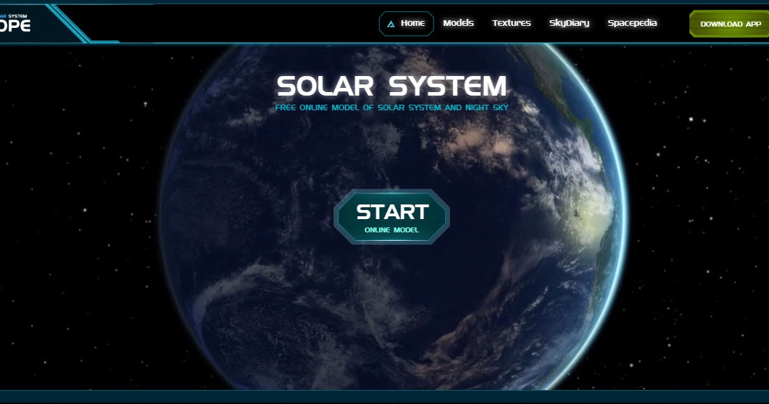Screen dimensions: 769x404
Task: Click the SOLAR SYSTEM heading
Action: click(391, 86)
